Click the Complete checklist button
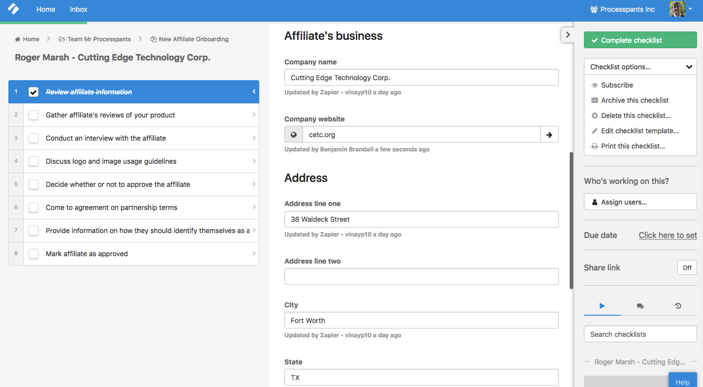Screen dimensions: 703x387 click(641, 40)
